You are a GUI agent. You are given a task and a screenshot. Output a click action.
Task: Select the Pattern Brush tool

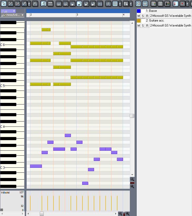pos(24,4)
